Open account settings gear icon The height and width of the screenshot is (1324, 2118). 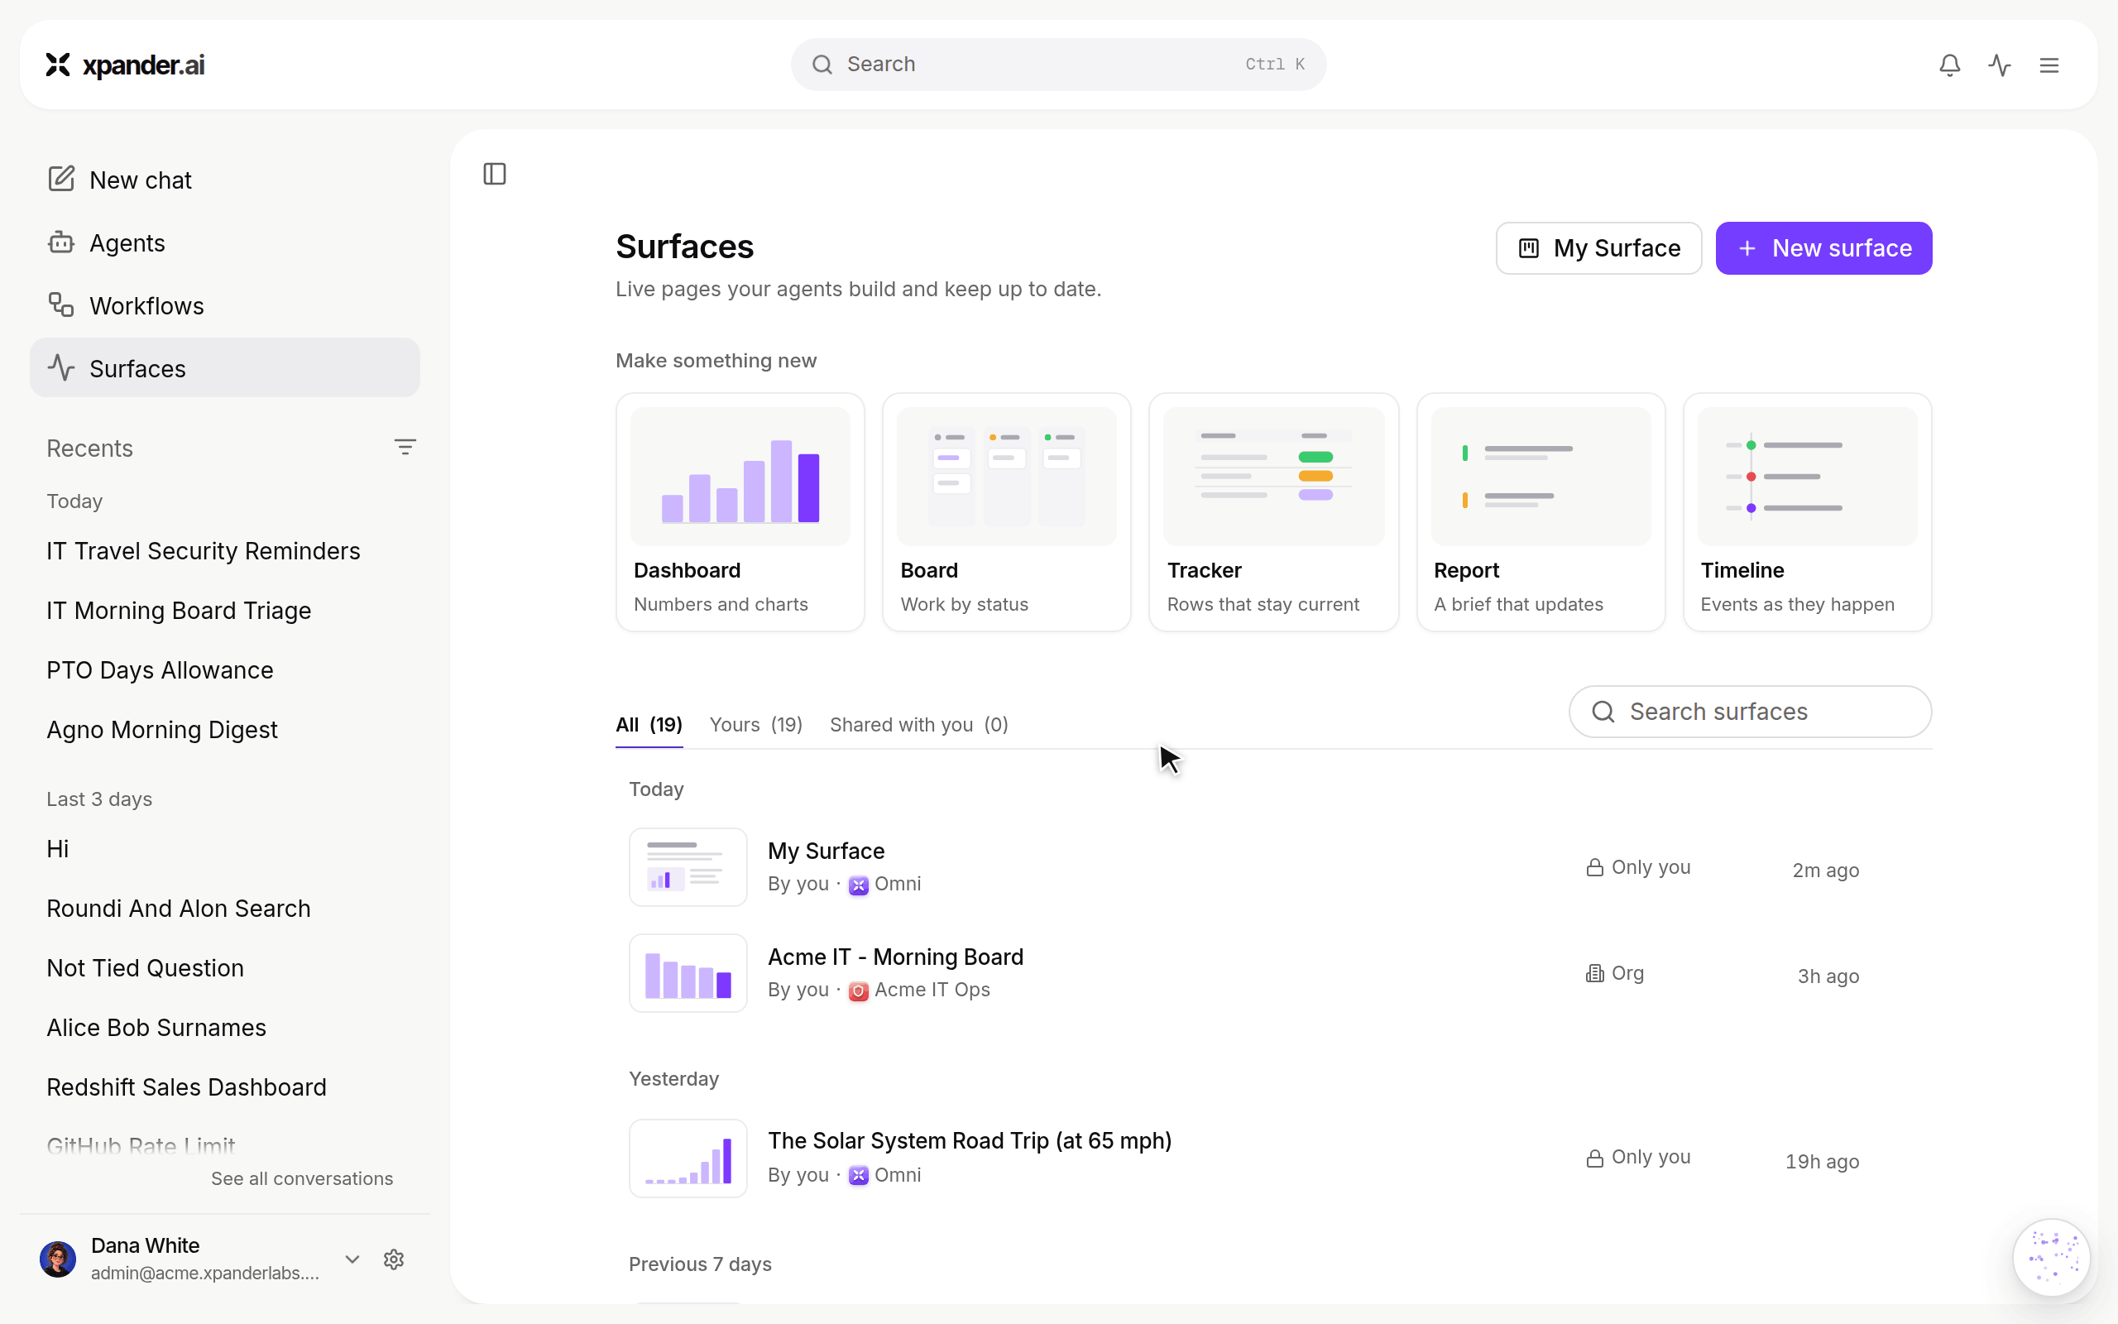coord(394,1259)
